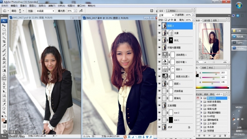
Task: Click trash icon in Actions panel
Action: (225, 135)
